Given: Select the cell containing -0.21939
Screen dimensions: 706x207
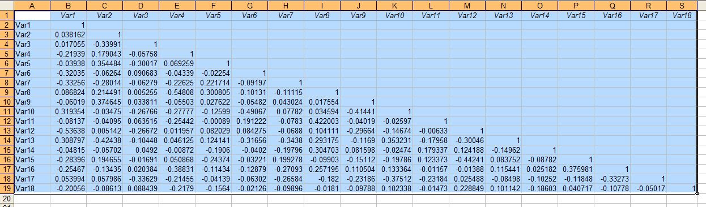Looking at the screenshot, I should 68,54.
